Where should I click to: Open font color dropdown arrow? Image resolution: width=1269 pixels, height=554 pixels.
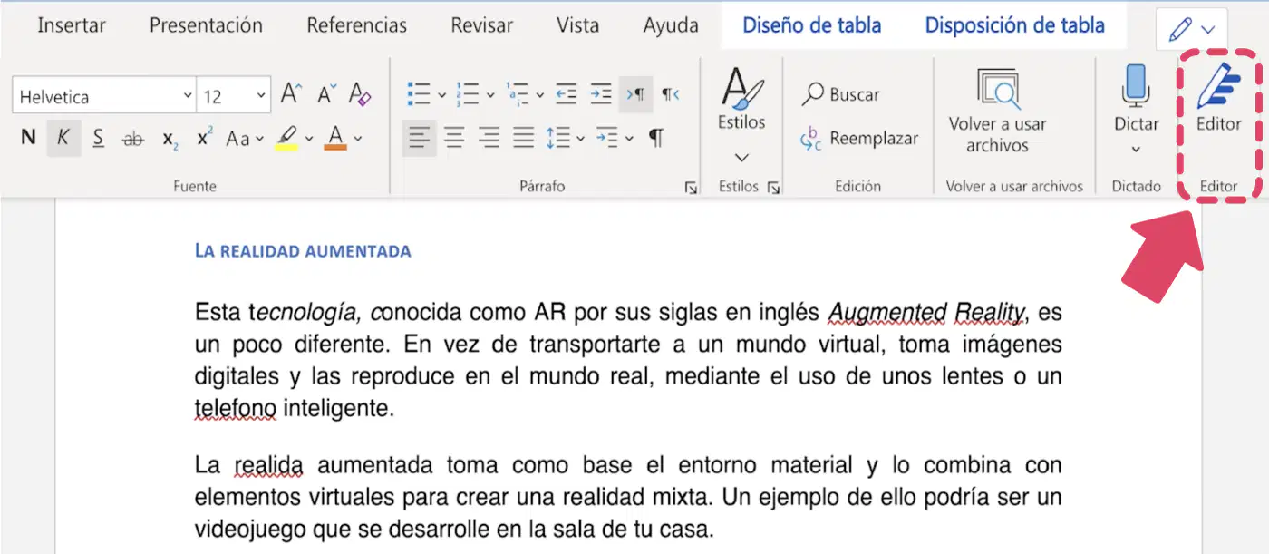click(x=357, y=139)
